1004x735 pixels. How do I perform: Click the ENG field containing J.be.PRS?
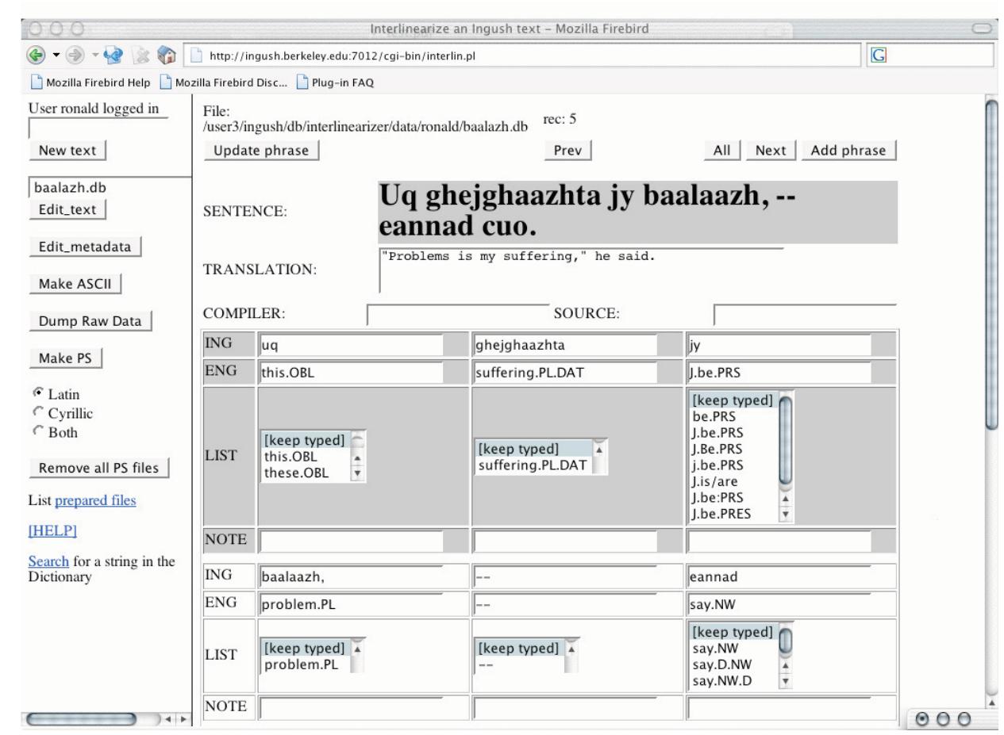point(779,373)
